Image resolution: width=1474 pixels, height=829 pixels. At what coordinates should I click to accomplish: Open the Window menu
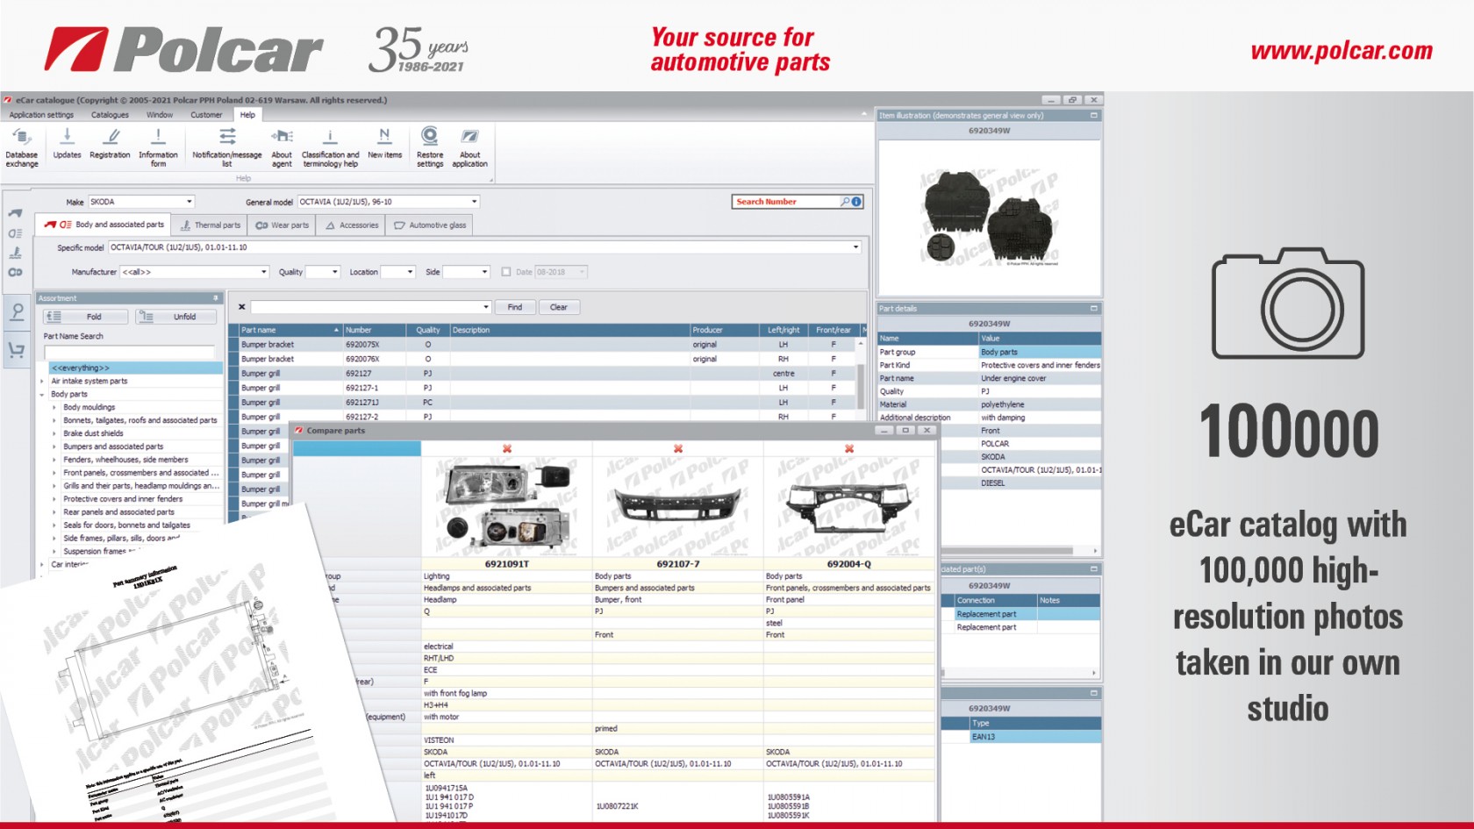point(160,115)
